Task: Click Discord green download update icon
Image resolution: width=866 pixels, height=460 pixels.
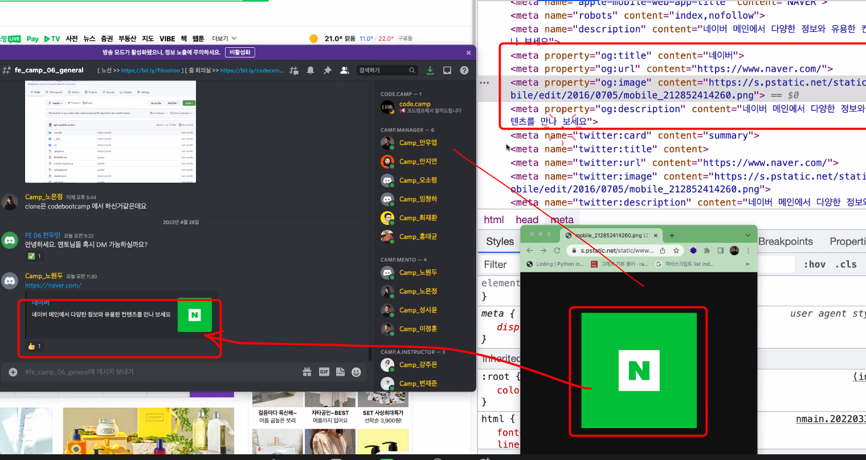Action: pyautogui.click(x=430, y=70)
